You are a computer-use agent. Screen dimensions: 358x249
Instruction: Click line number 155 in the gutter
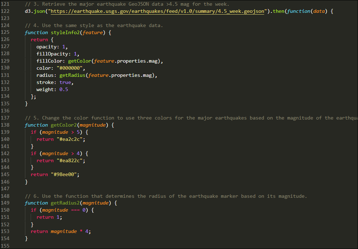point(5,245)
